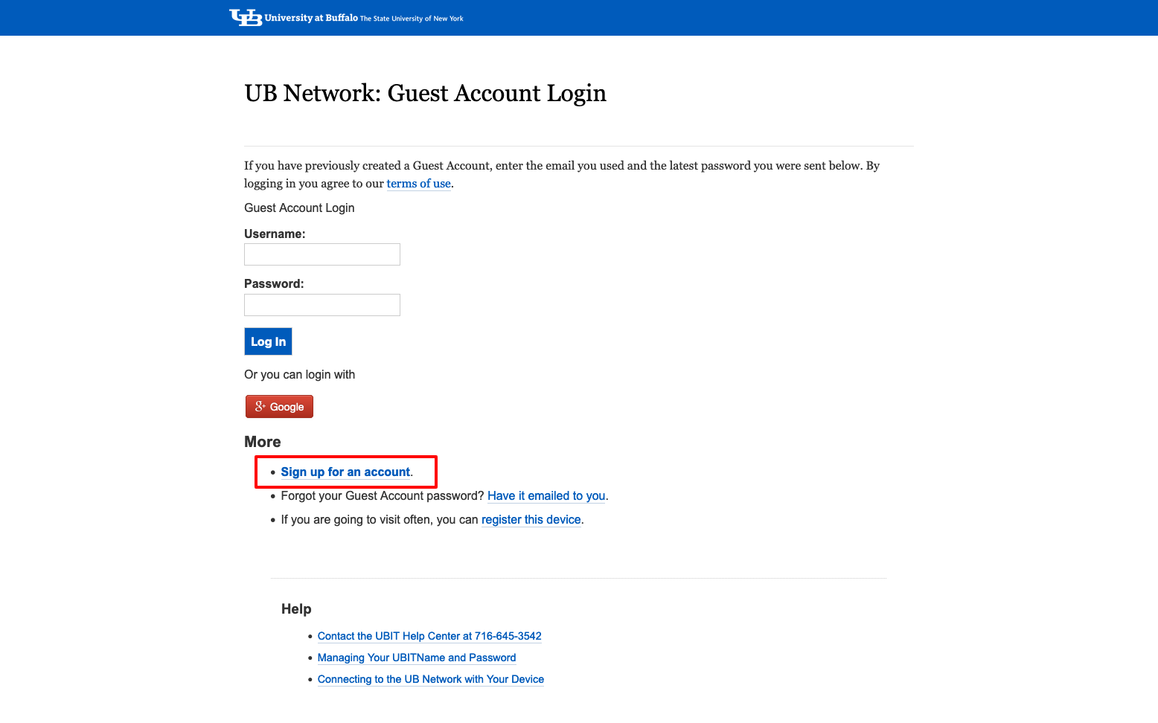Click the UB Network page heading
This screenshot has height=723, width=1158.
(x=425, y=94)
